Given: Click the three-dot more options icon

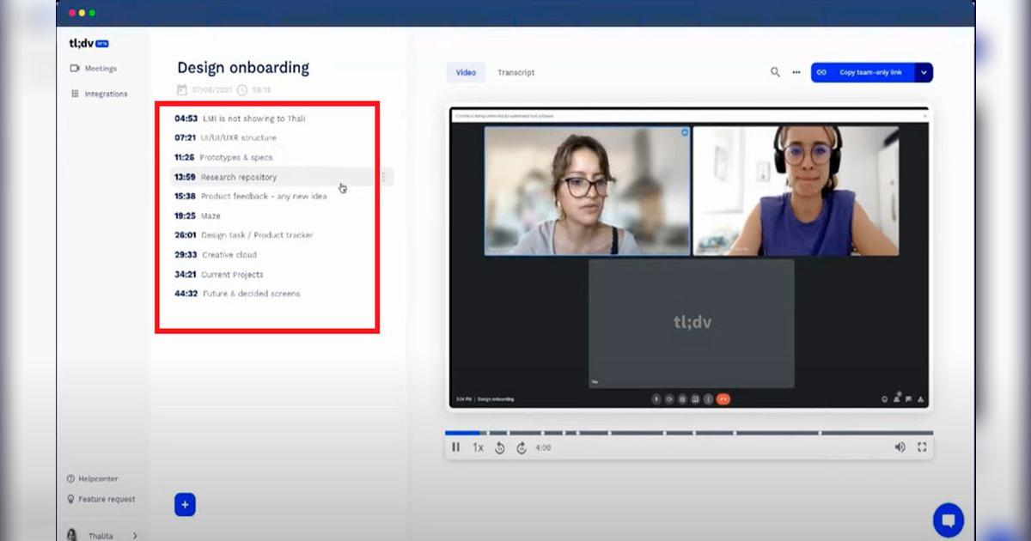Looking at the screenshot, I should (795, 73).
